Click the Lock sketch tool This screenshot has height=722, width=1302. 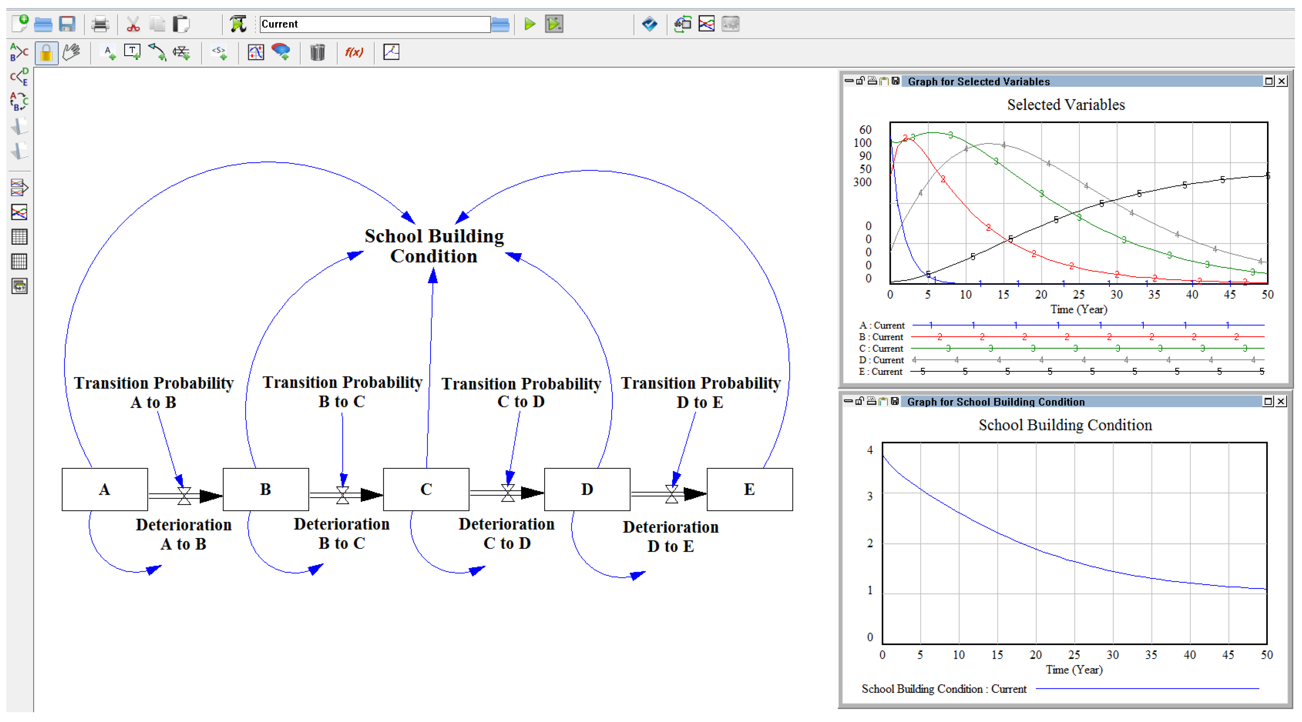tap(46, 52)
